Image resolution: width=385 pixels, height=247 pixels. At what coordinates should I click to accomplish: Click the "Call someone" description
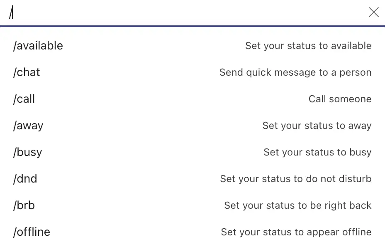(340, 99)
